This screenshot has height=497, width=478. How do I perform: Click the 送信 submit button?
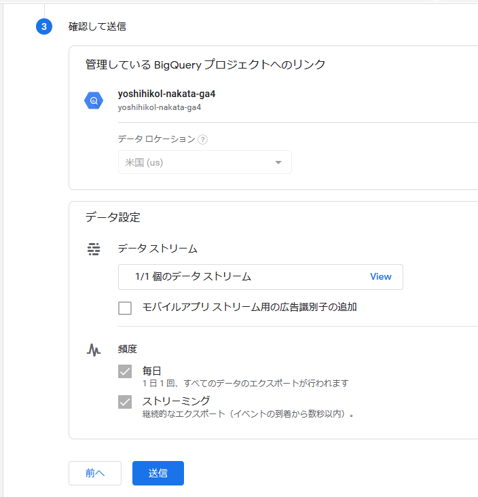click(x=158, y=473)
